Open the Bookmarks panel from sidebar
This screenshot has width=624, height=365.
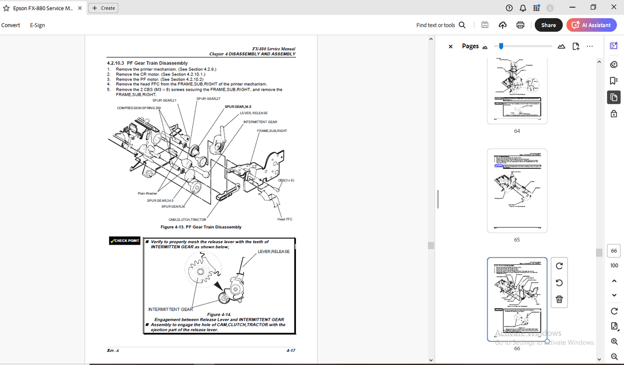tap(614, 81)
